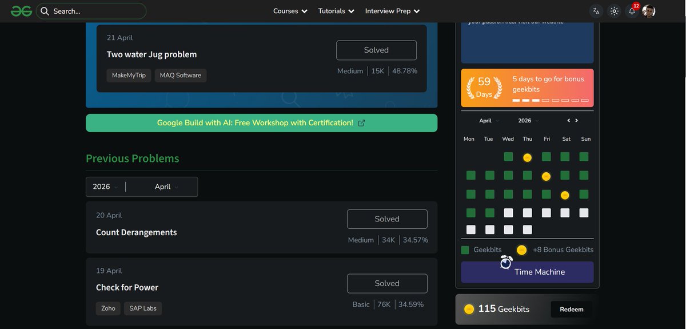686x329 pixels.
Task: Click the 34.57% accuracy value
Action: 416,240
